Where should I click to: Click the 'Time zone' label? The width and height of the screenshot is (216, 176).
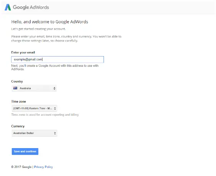coord(19,102)
